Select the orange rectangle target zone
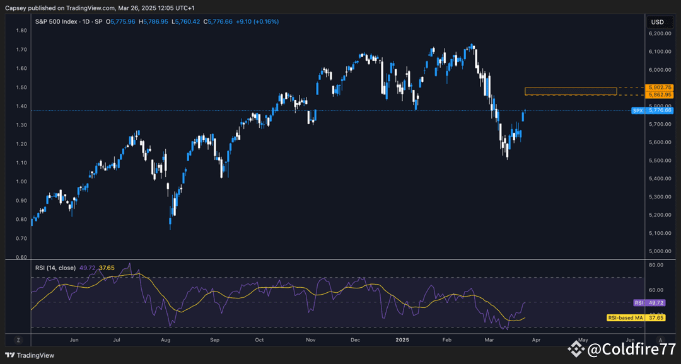Viewport: 681px width, 364px height. [x=570, y=91]
